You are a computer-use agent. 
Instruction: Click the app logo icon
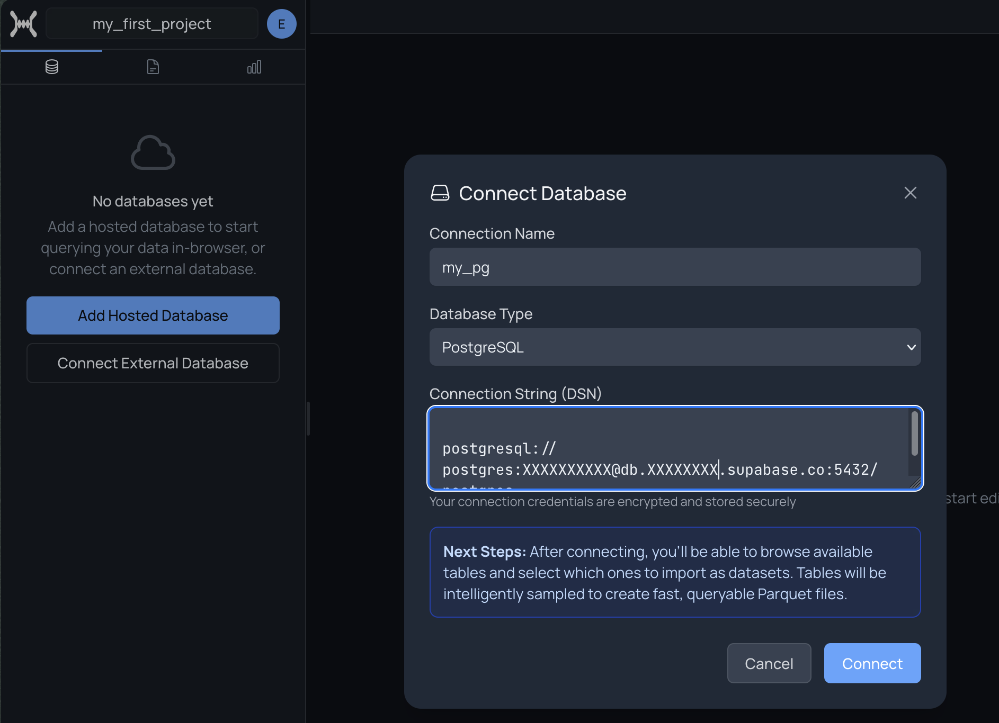[24, 24]
